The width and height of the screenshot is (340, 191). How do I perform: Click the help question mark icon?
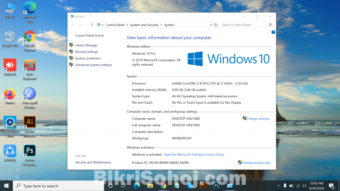pyautogui.click(x=273, y=32)
